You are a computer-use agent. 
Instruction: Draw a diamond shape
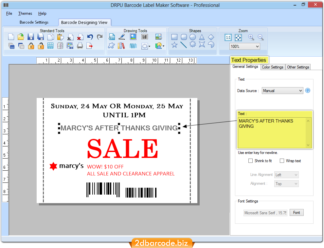point(211,37)
